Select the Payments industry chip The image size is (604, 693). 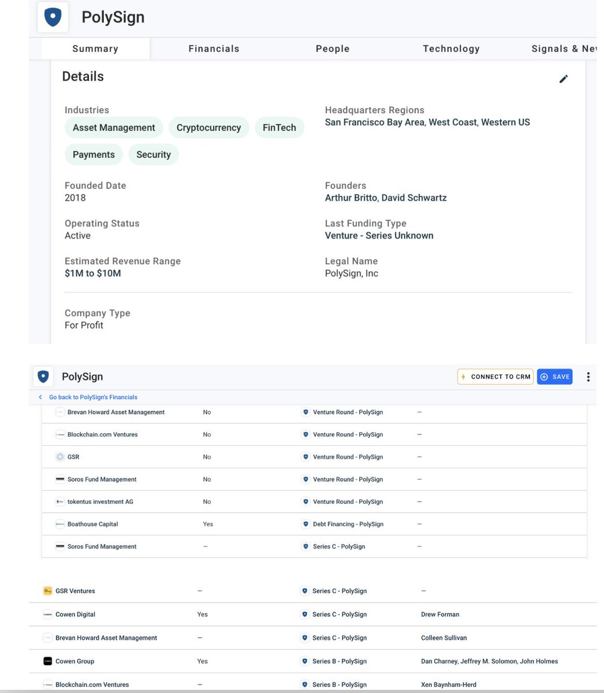[x=94, y=155]
